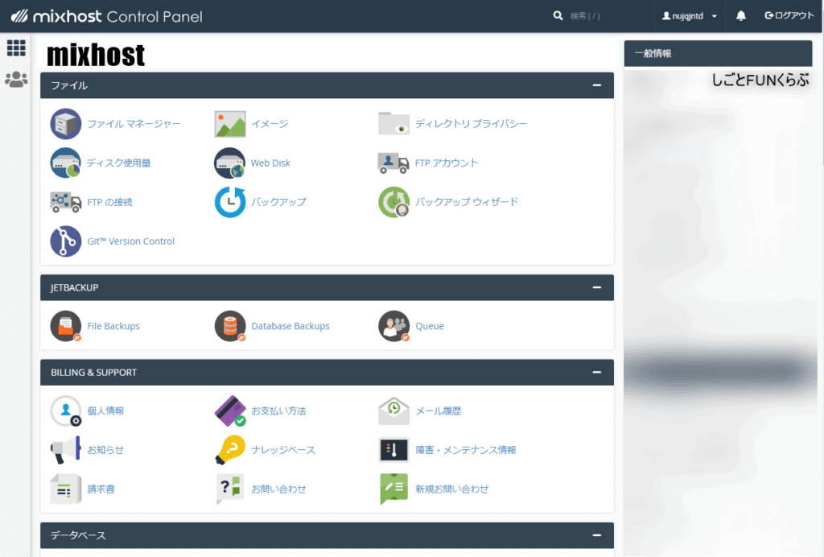
Task: Click the Database Backups icon
Action: point(229,326)
